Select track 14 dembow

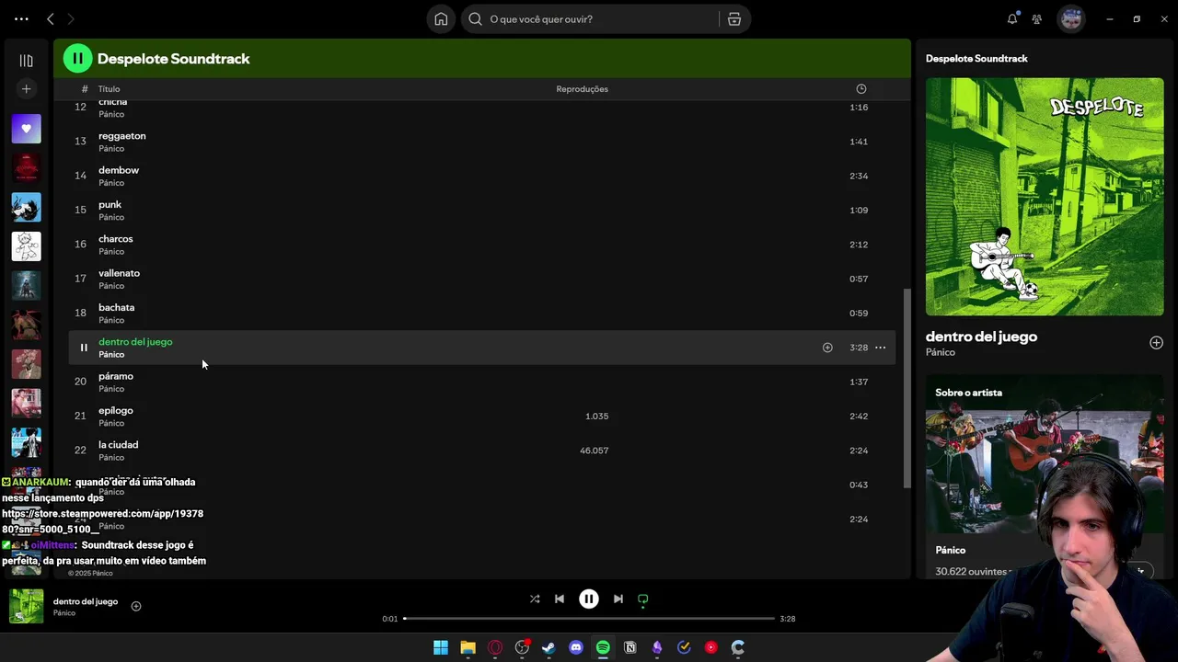[481, 176]
